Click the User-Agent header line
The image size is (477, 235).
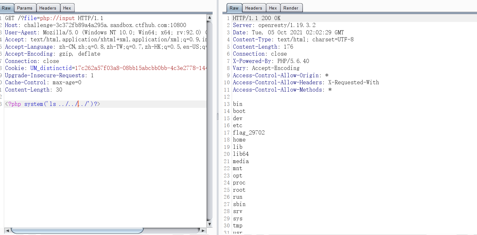(106, 32)
